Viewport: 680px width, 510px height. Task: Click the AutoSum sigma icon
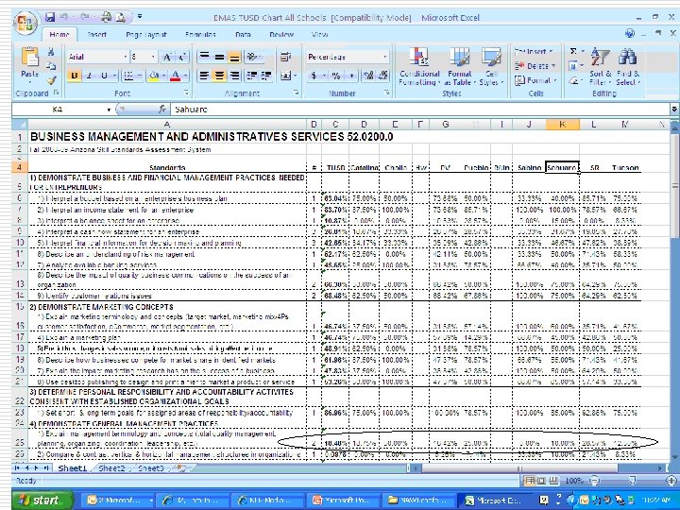(x=573, y=52)
